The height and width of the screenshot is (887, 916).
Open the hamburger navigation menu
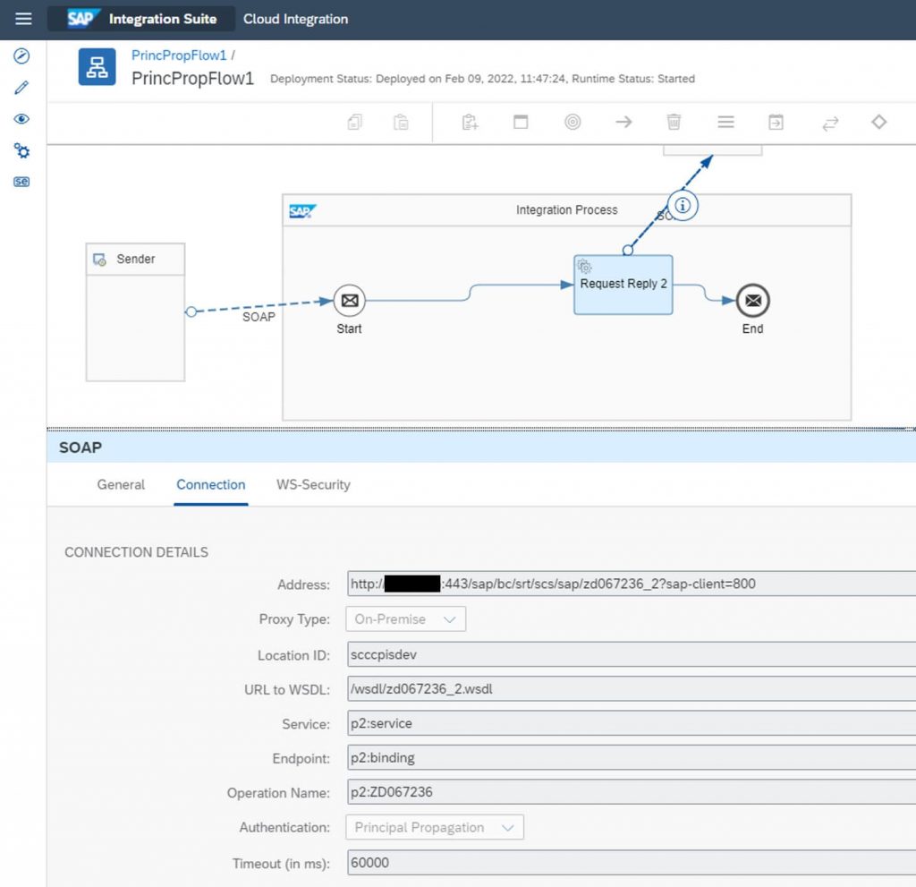click(x=23, y=19)
